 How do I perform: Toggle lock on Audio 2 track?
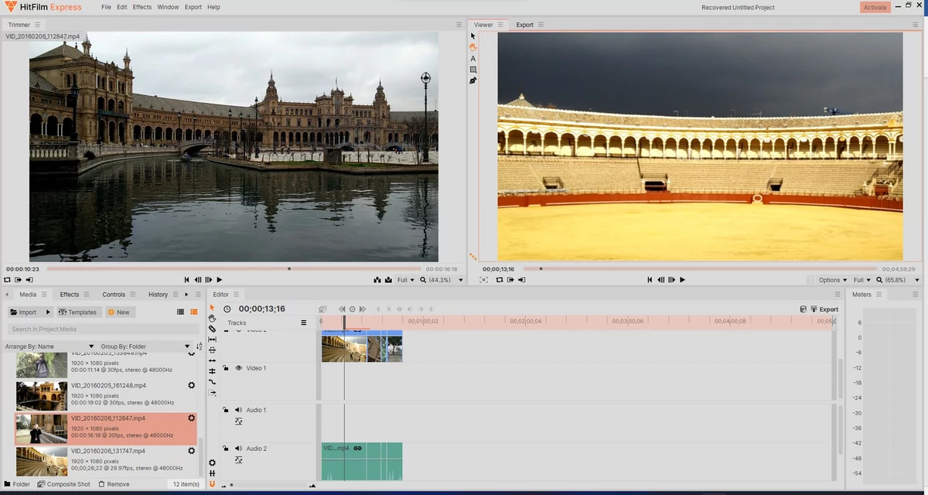pyautogui.click(x=226, y=449)
